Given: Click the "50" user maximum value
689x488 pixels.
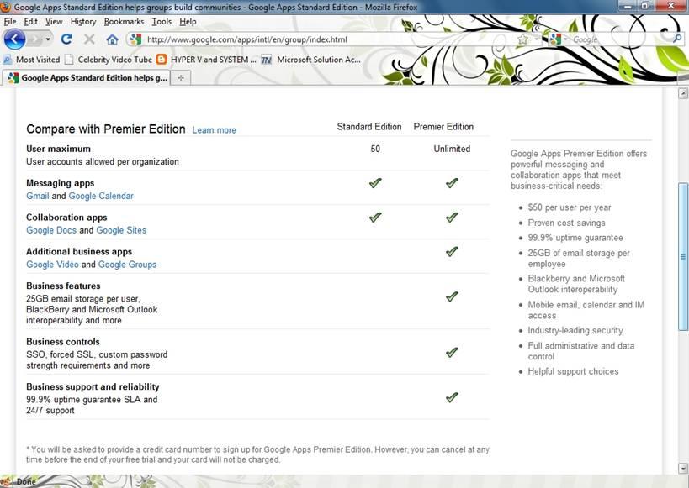Looking at the screenshot, I should click(x=375, y=149).
